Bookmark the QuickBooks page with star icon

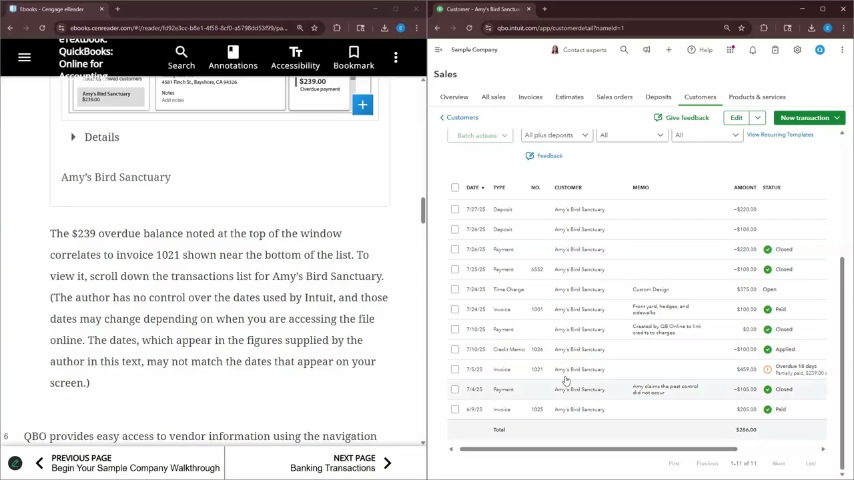(741, 28)
